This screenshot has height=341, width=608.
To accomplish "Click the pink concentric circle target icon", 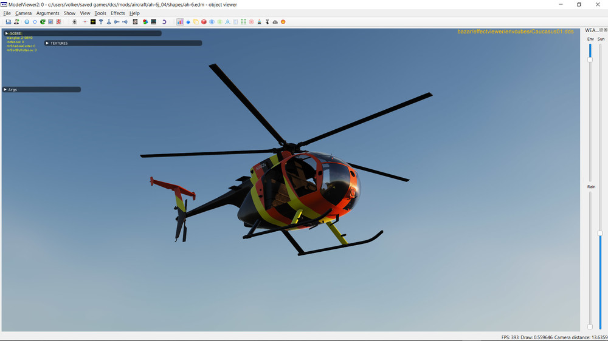I will point(251,22).
